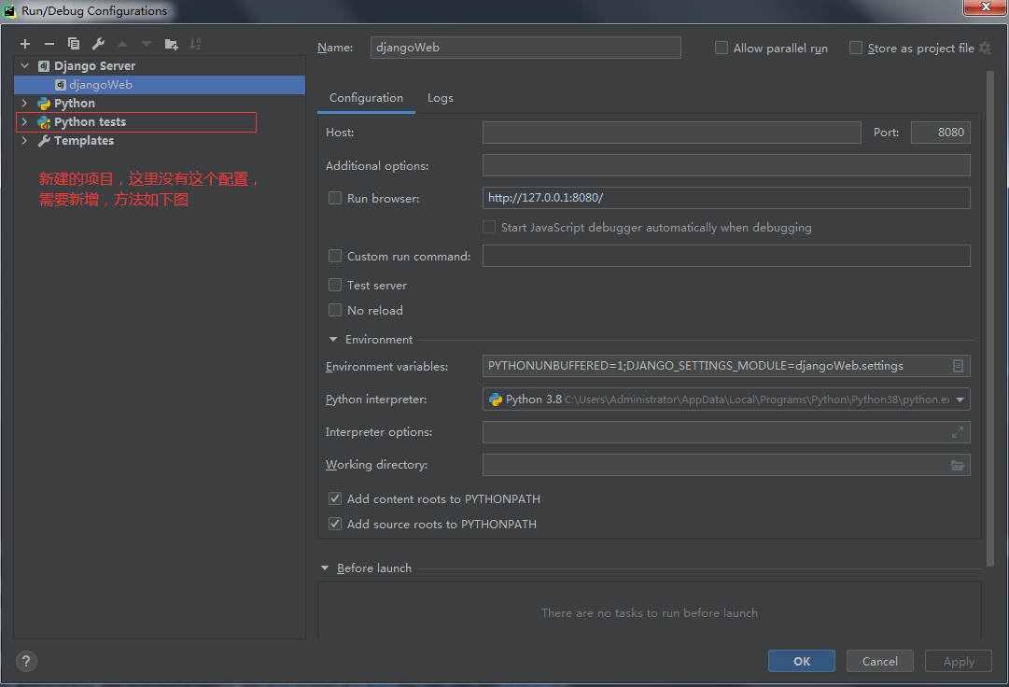Screen dimensions: 1009x687
Task: Move configuration down arrow icon
Action: click(147, 44)
